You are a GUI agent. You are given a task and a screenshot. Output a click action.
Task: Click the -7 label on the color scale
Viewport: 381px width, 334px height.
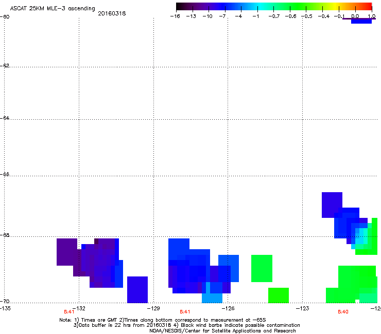[222, 16]
